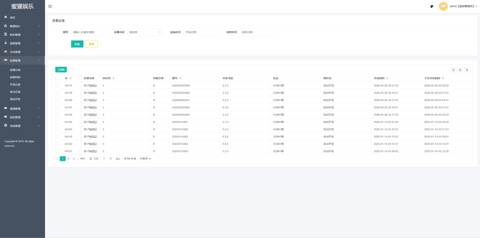Click the 期号 keyword search input

coord(89,32)
